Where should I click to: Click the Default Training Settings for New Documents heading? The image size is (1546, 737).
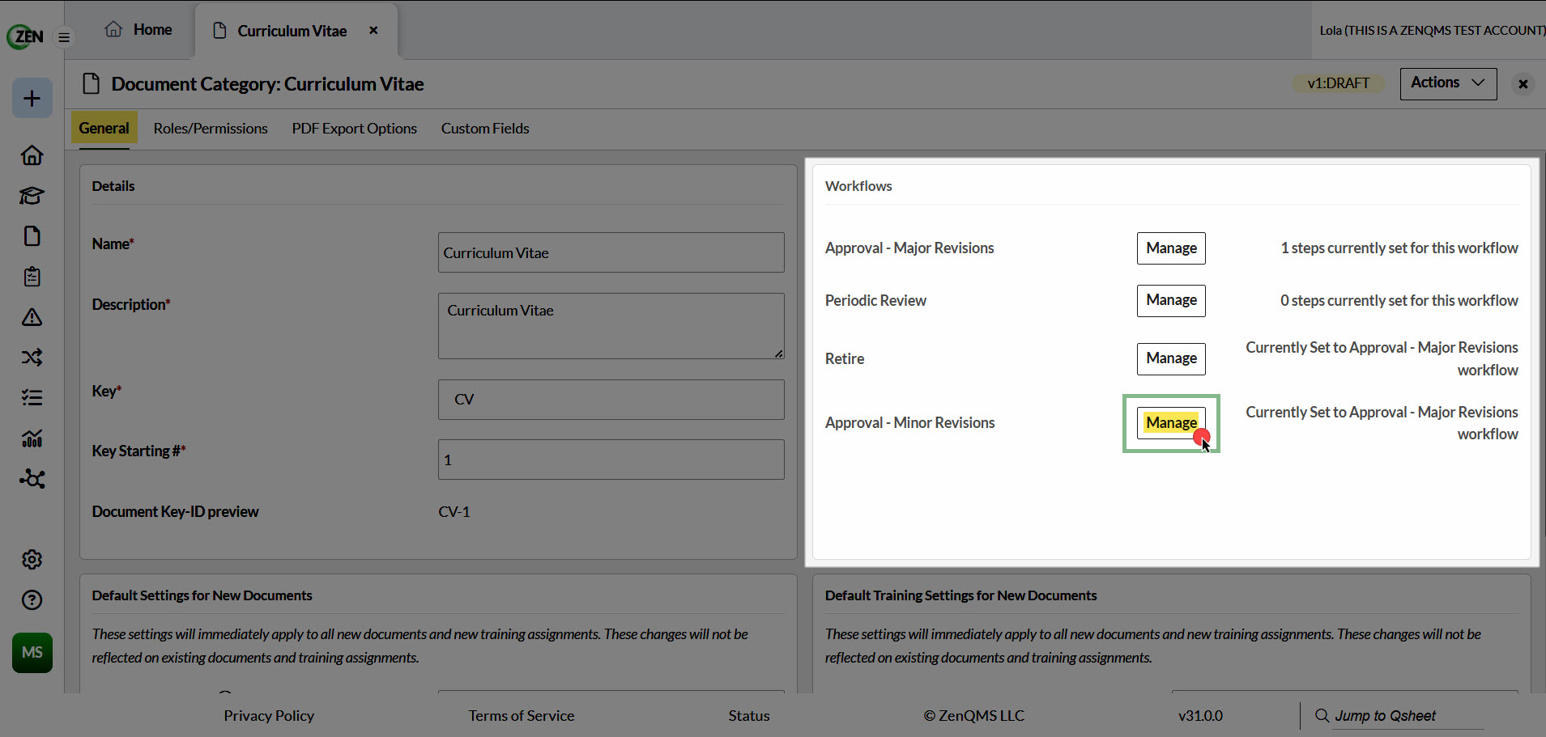coord(960,595)
